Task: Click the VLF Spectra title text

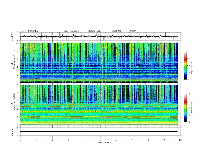Action: point(29,31)
